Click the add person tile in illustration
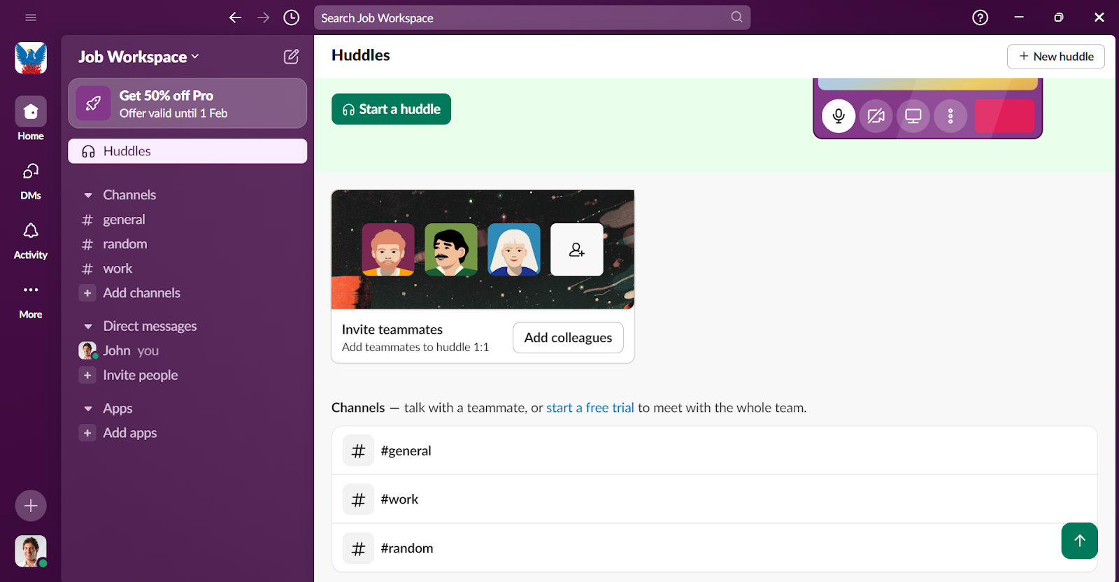 tap(577, 250)
